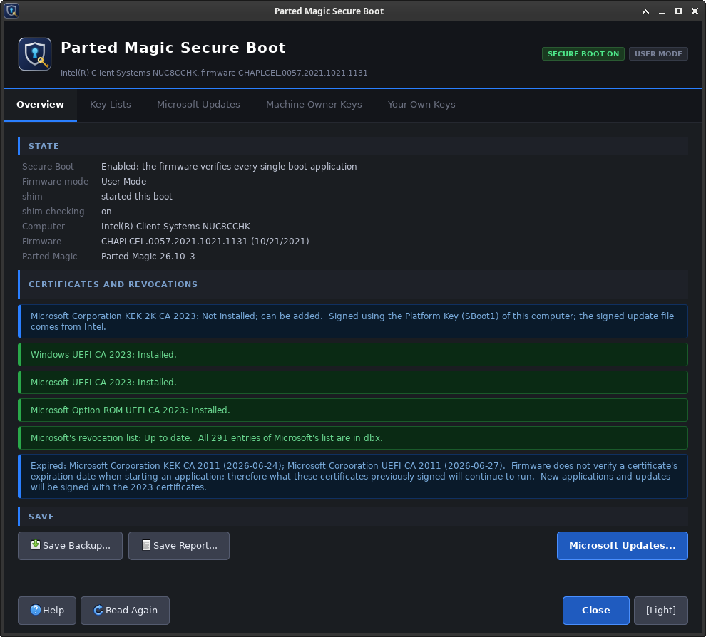Open the Key Lists tab
This screenshot has width=706, height=637.
pyautogui.click(x=111, y=104)
